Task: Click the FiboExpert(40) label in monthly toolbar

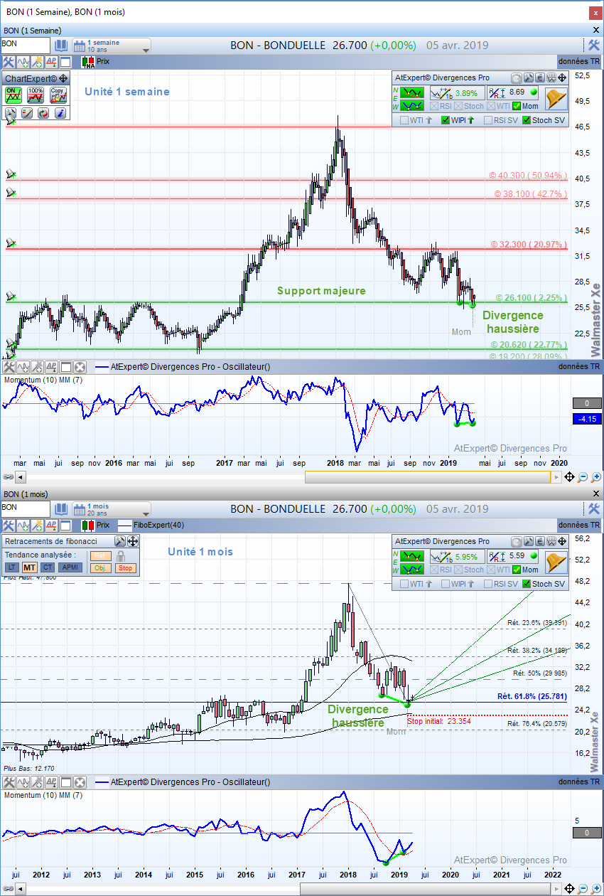Action: (x=158, y=525)
